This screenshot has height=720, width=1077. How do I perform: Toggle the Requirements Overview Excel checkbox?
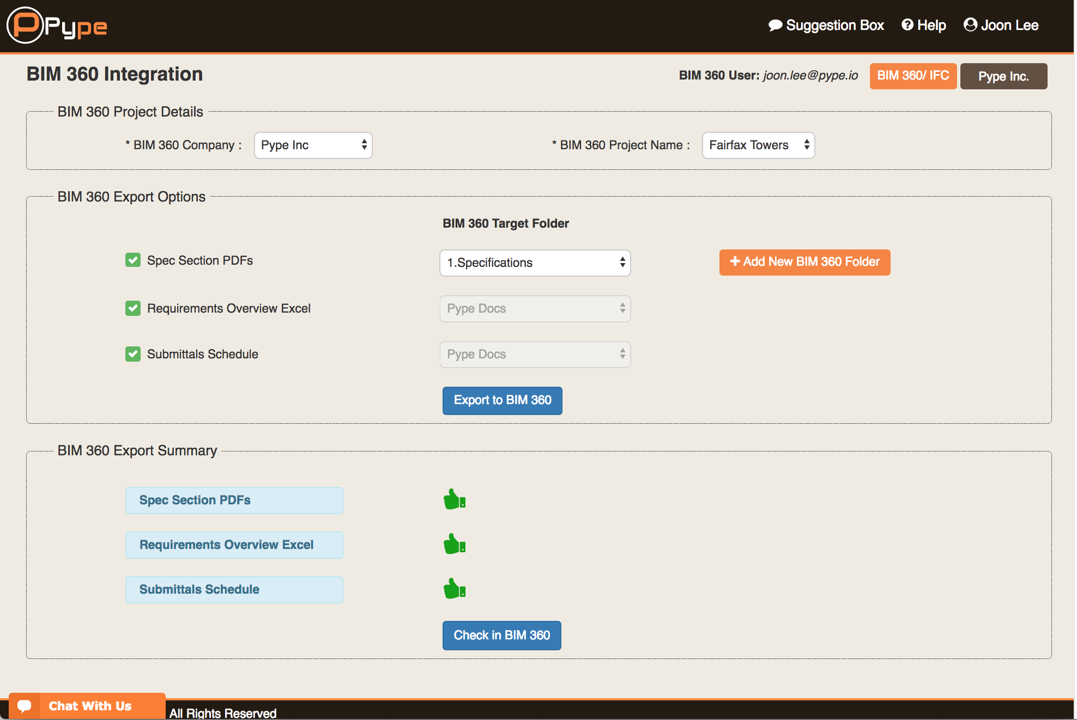click(133, 308)
